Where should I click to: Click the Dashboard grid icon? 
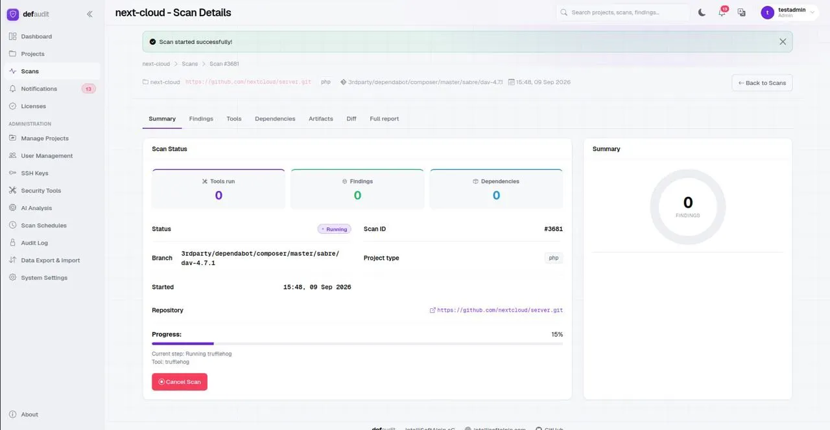tap(13, 36)
